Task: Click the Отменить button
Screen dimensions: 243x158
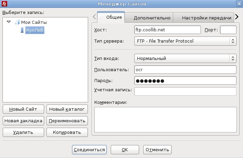Action: [x=157, y=149]
